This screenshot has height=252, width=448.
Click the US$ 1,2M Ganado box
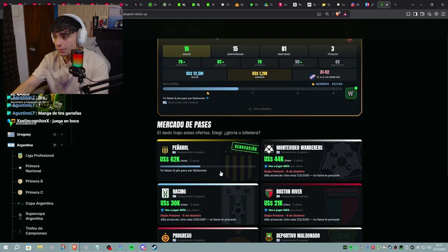click(x=259, y=75)
